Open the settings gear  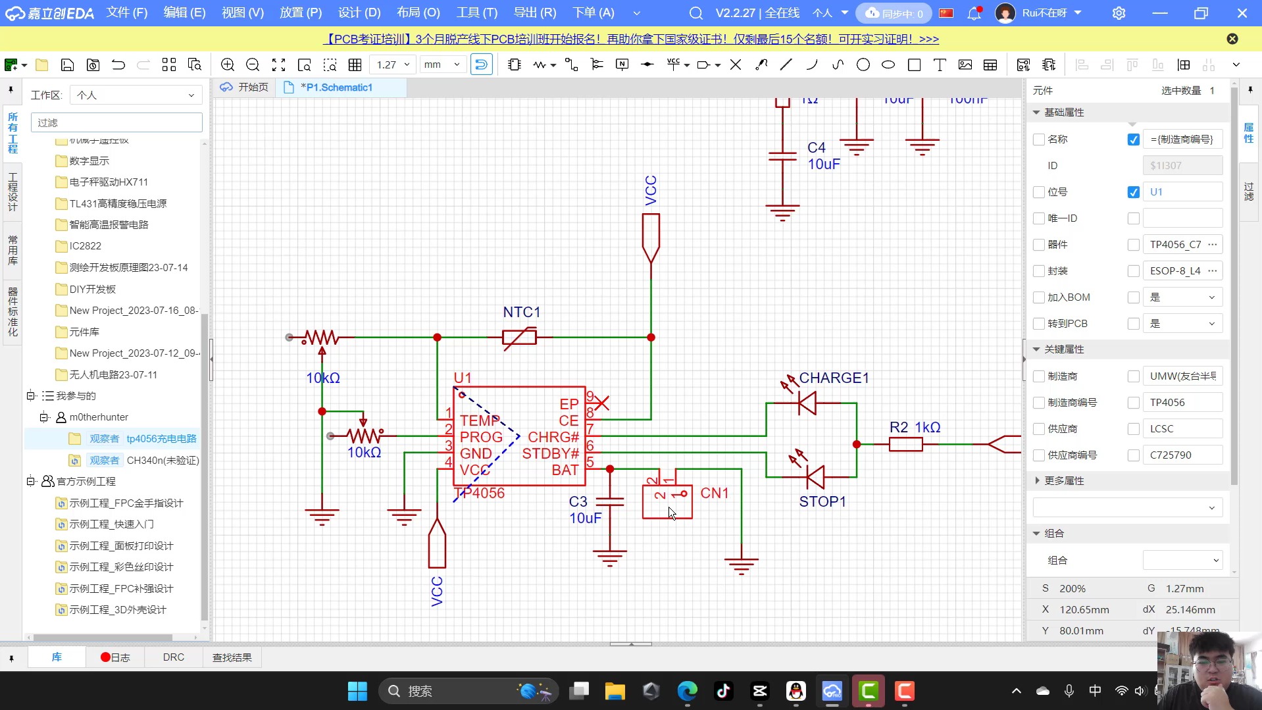[1119, 13]
